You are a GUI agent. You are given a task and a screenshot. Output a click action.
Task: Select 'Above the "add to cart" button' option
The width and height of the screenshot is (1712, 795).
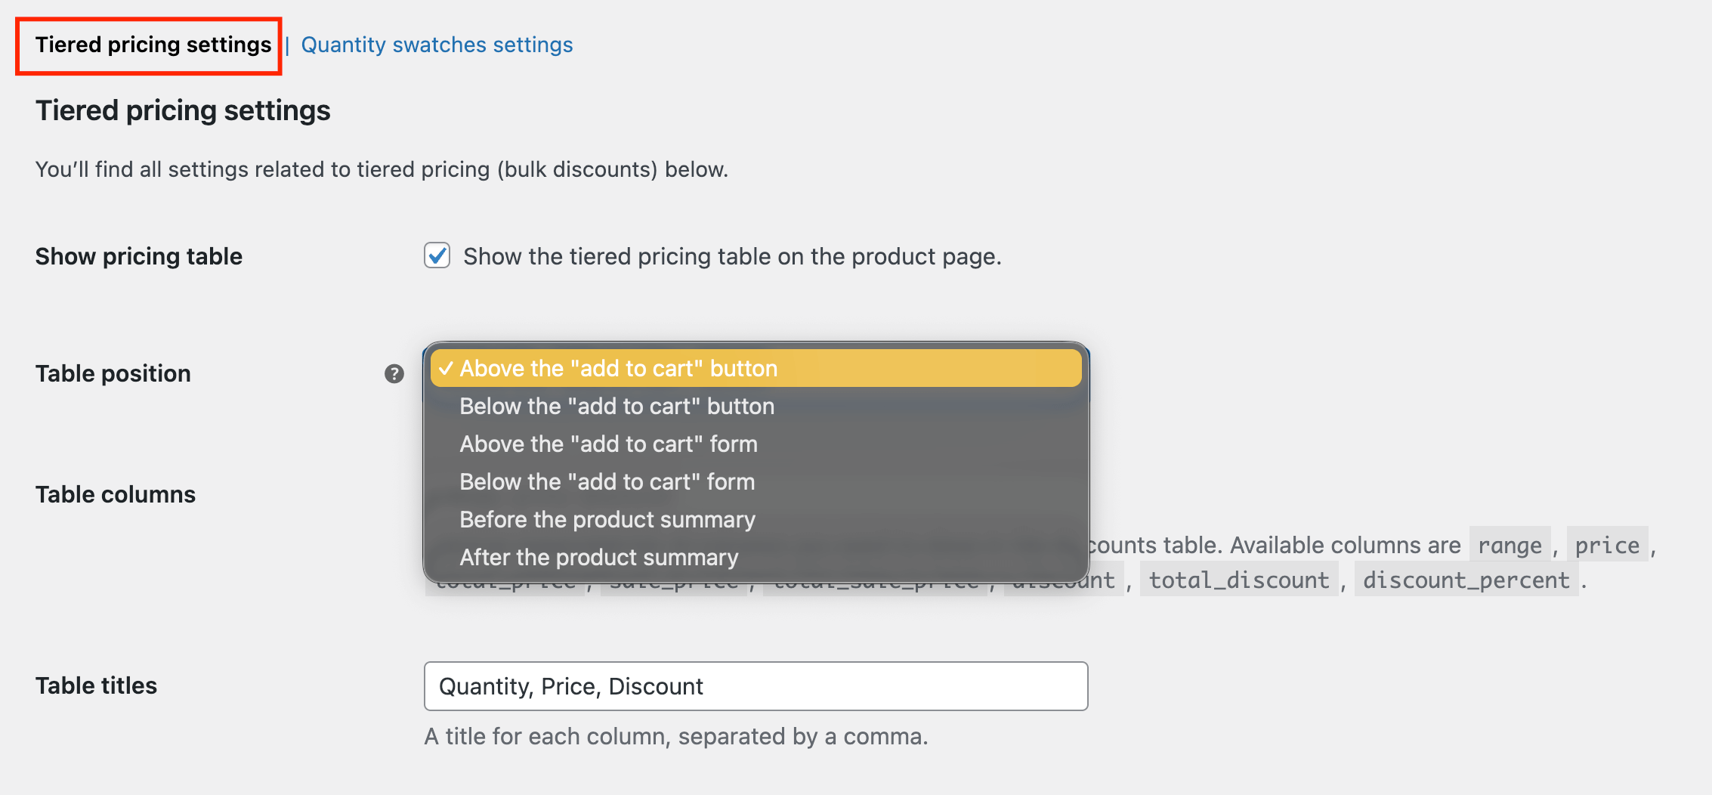[620, 368]
